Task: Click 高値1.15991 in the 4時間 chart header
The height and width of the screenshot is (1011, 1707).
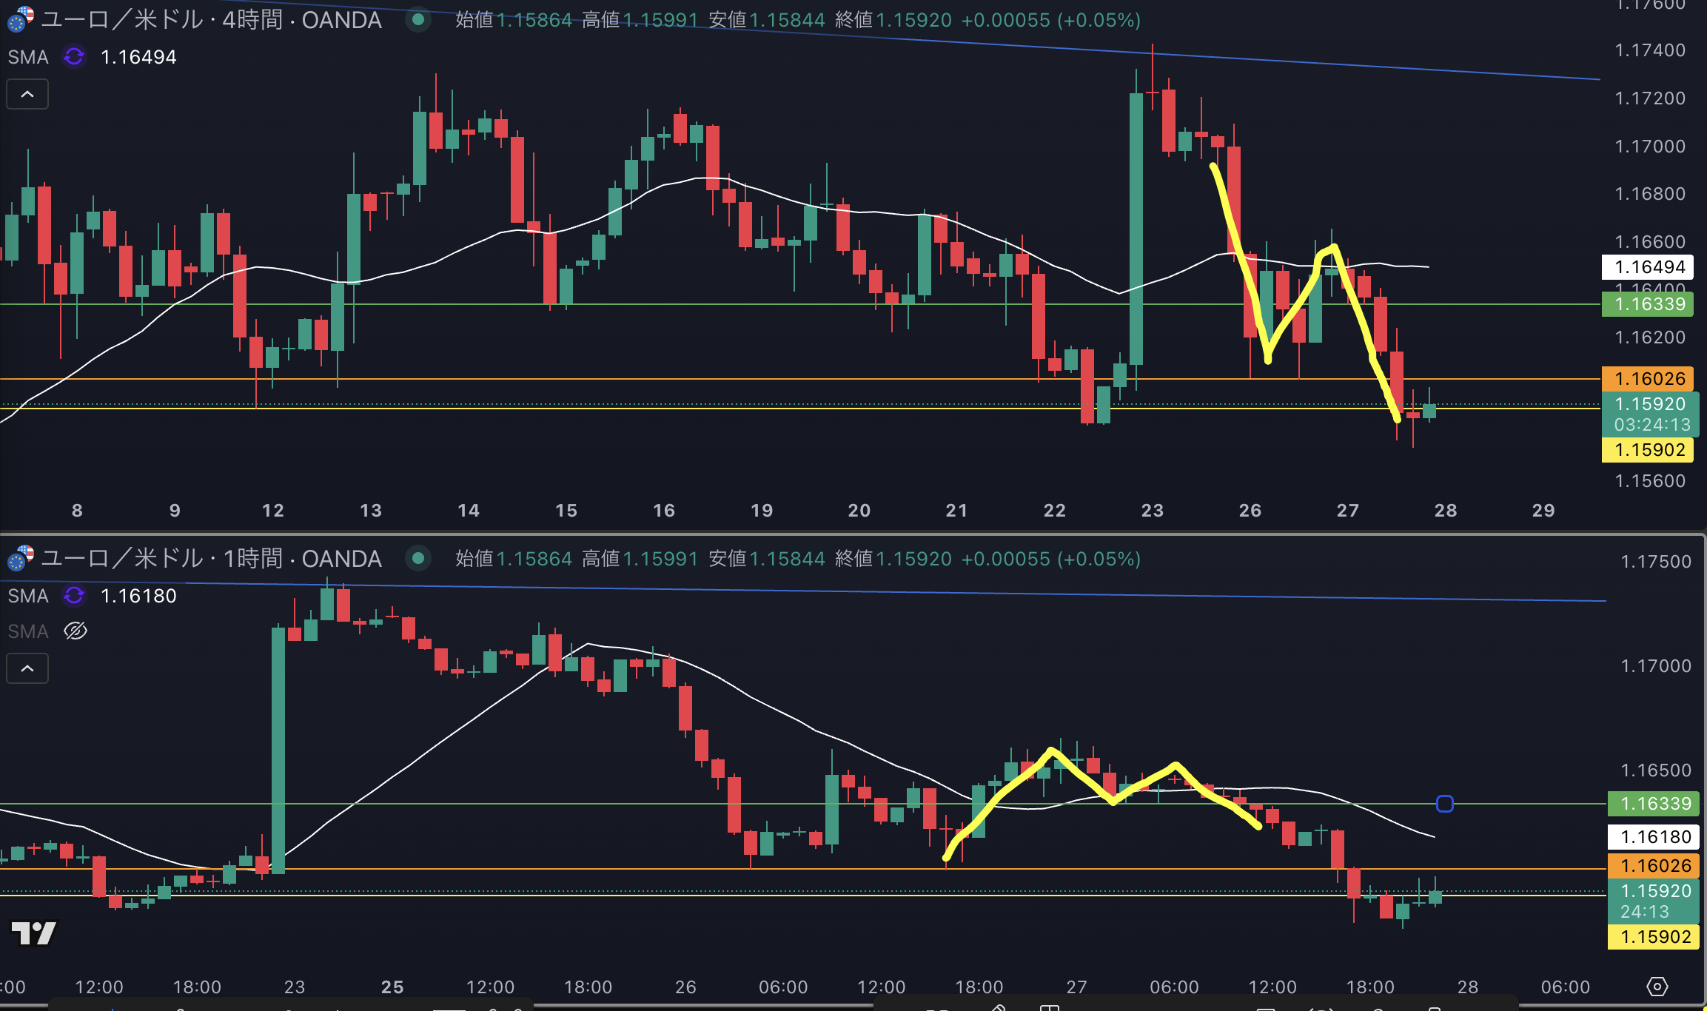Action: click(640, 19)
